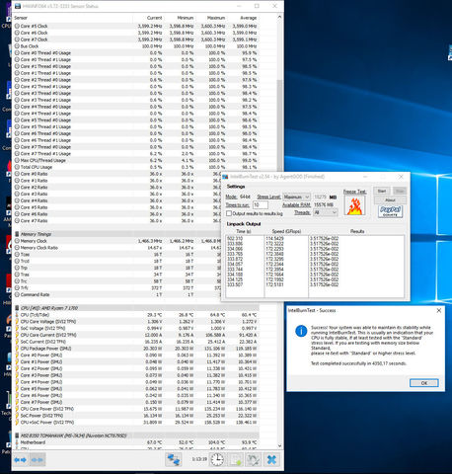Select the CPU Core Current (SVI2 TFN) row
Image resolution: width=452 pixels, height=474 pixels.
click(135, 335)
